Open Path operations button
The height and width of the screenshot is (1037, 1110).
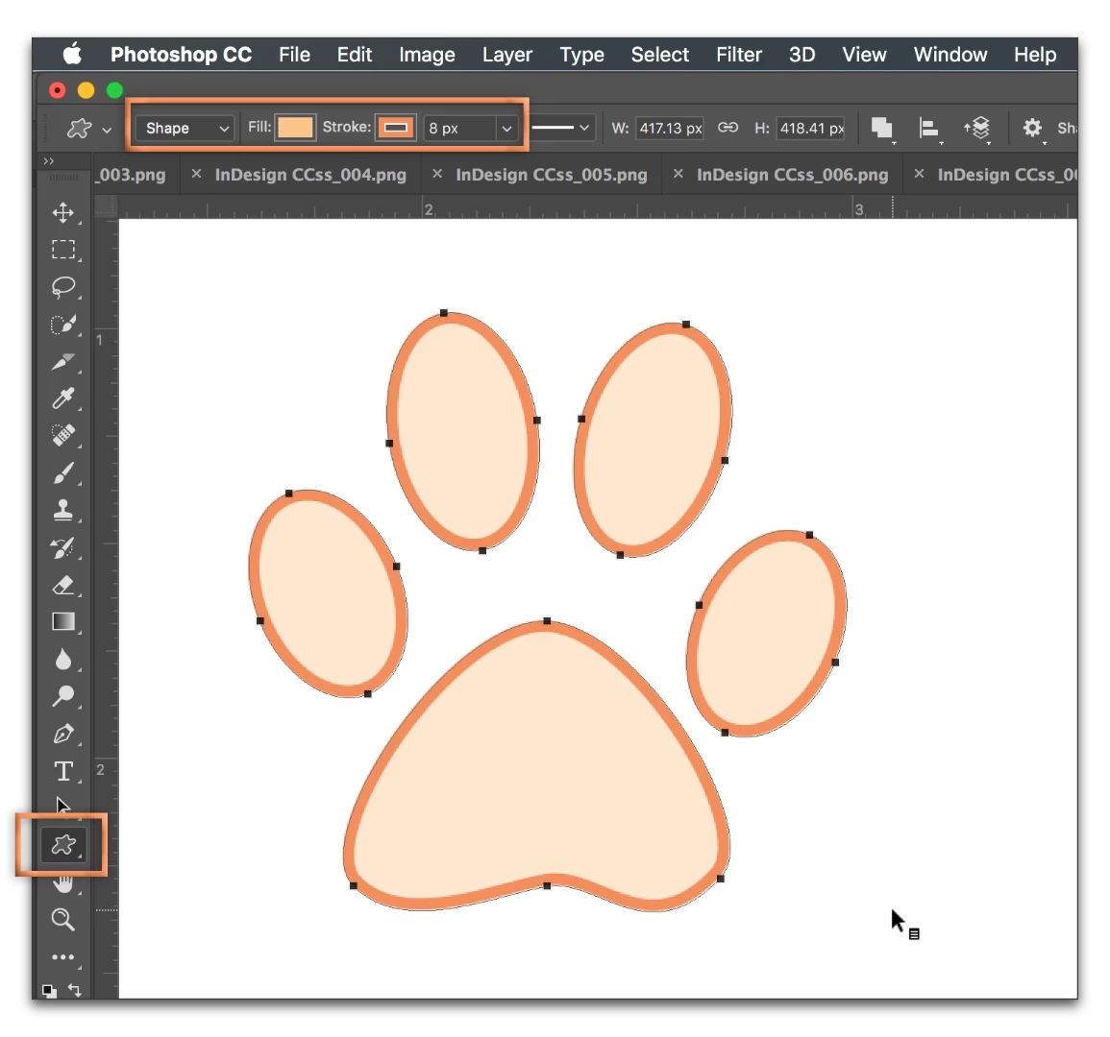(882, 128)
